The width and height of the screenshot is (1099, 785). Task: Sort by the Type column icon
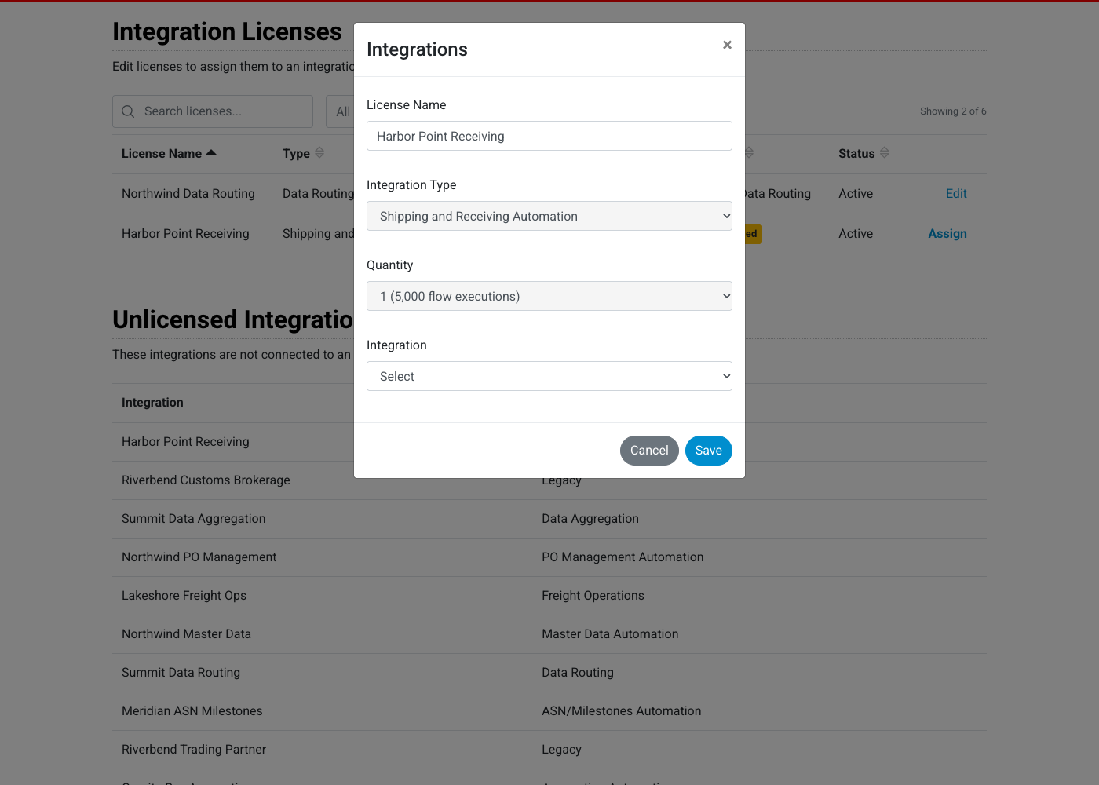point(319,153)
